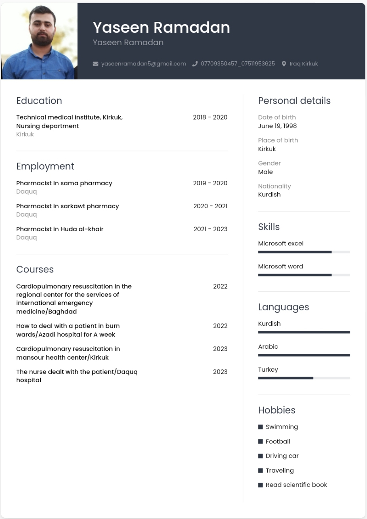
Task: Click the Swimming hobby bullet square
Action: (260, 427)
